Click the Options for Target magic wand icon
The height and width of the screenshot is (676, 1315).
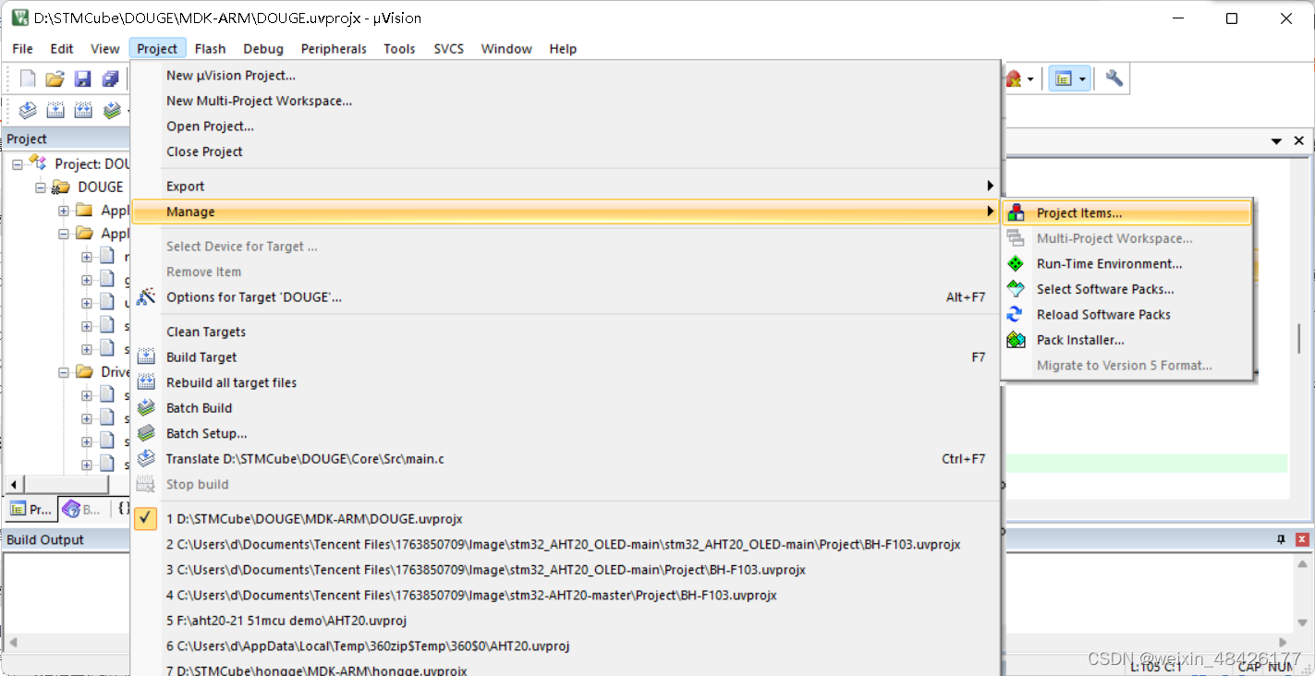click(x=146, y=297)
